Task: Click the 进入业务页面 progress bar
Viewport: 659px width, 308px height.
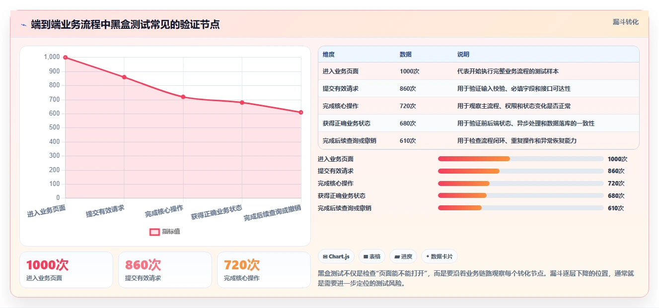Action: tap(521, 159)
